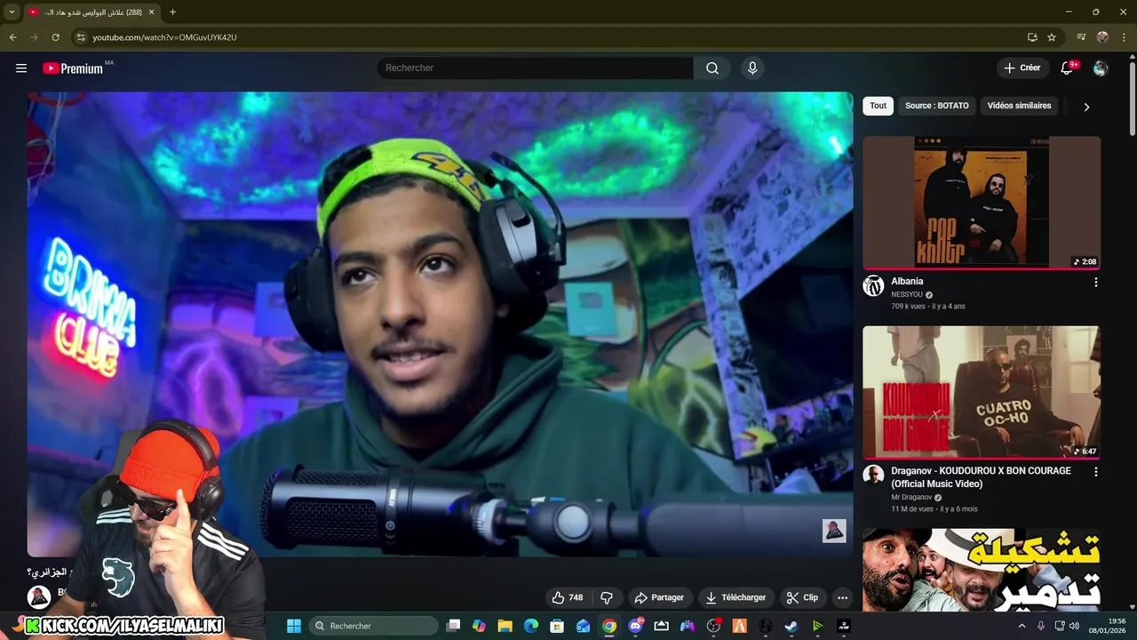This screenshot has width=1137, height=640.
Task: Bookmark this page with the star
Action: (x=1052, y=37)
